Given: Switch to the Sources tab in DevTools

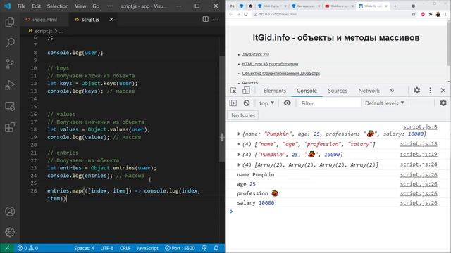Looking at the screenshot, I should pyautogui.click(x=338, y=91).
